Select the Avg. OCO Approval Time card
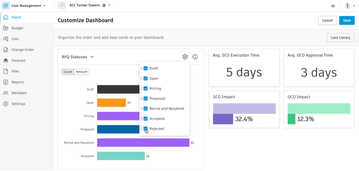The height and width of the screenshot is (171, 359). point(319,68)
